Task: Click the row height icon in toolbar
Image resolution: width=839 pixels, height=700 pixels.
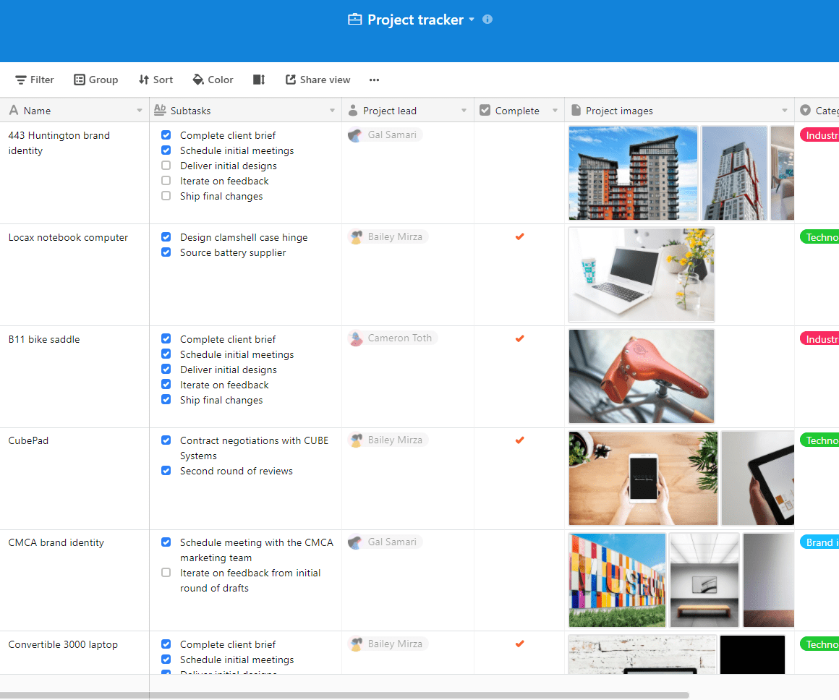Action: tap(259, 80)
